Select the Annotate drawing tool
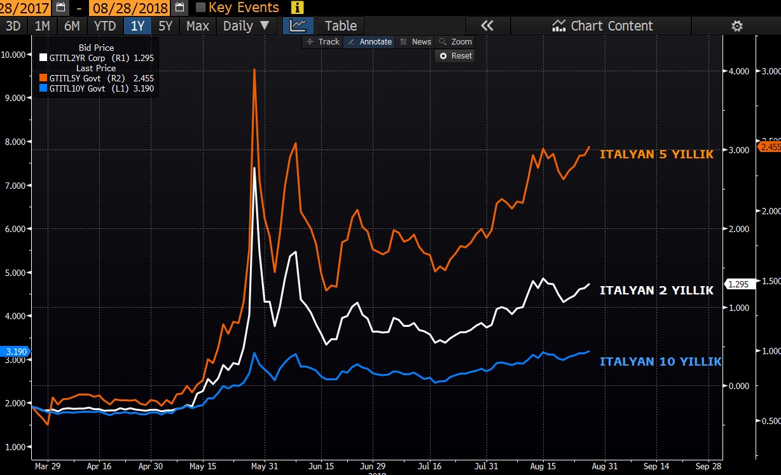Viewport: 781px width, 475px height. pos(369,42)
